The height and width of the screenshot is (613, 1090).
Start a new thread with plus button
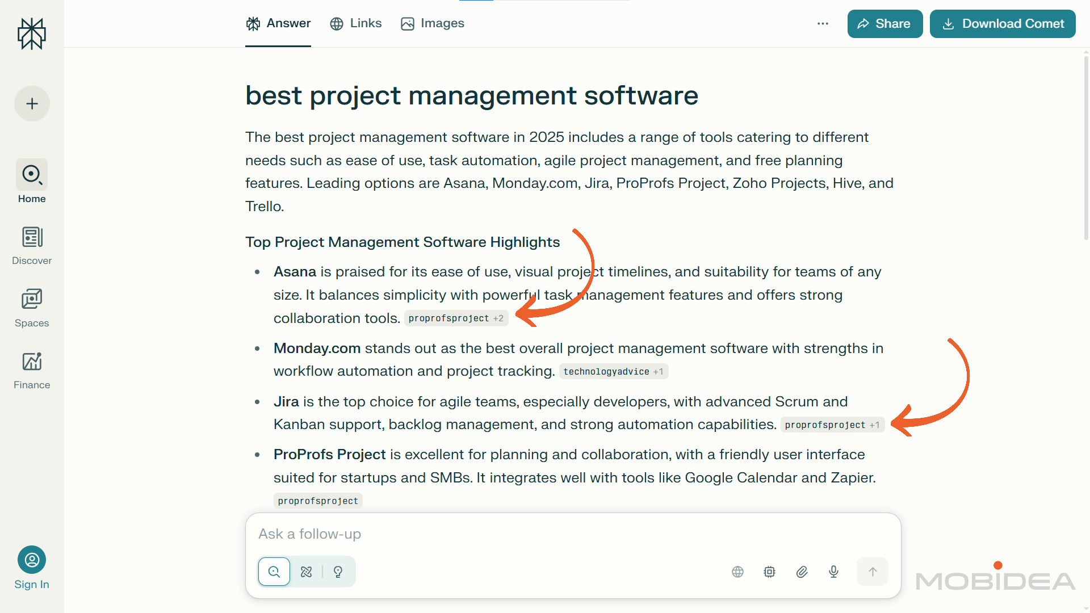(32, 104)
